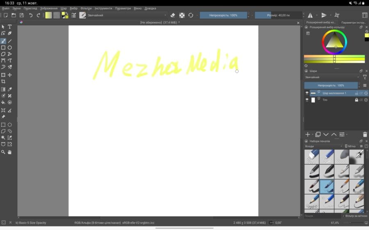The height and width of the screenshot is (230, 369).
Task: Open the Довідка menu
Action: click(x=150, y=8)
